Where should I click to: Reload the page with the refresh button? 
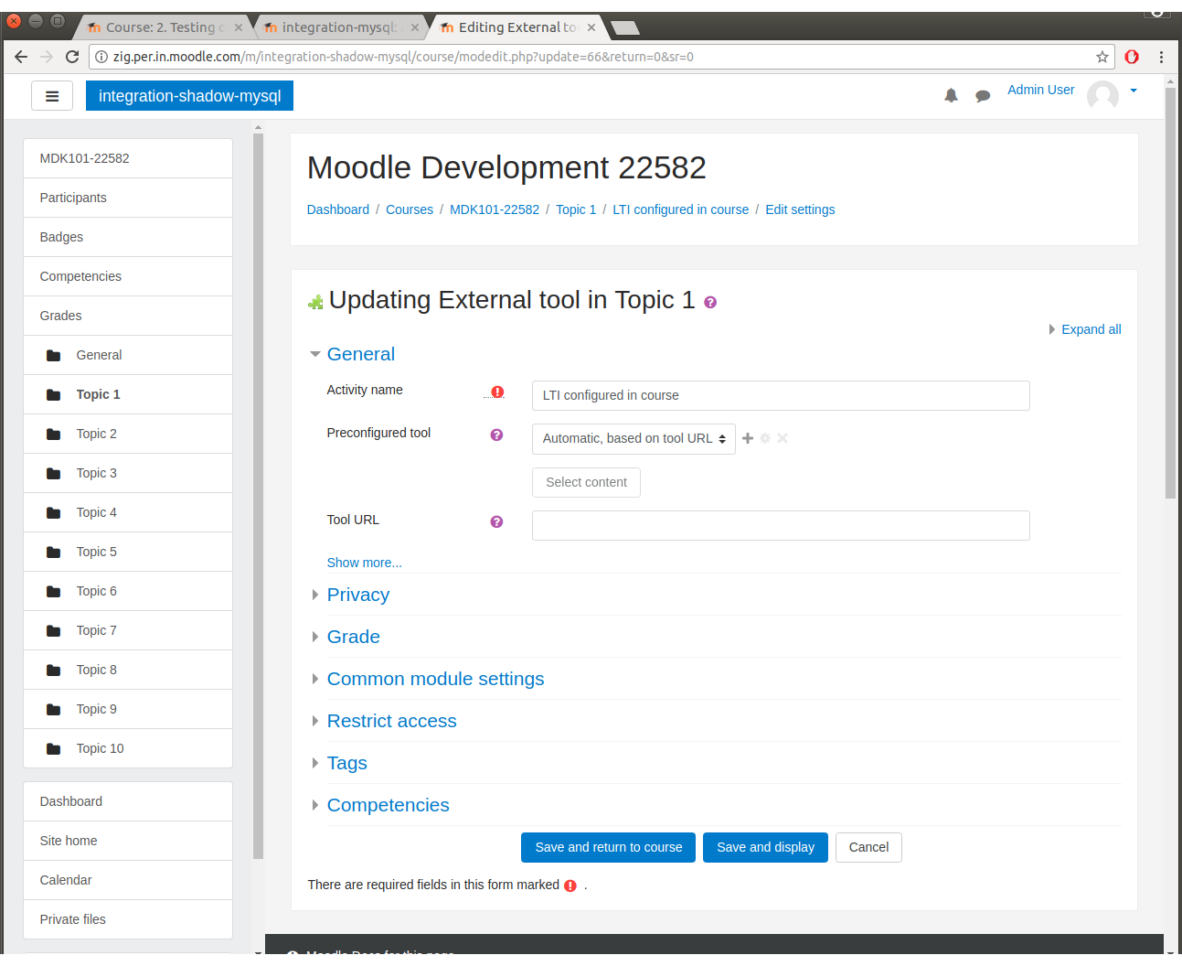[x=72, y=57]
